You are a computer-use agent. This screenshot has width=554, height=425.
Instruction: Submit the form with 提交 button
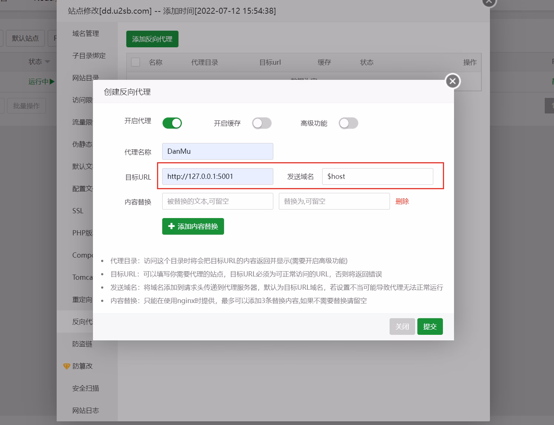(430, 327)
